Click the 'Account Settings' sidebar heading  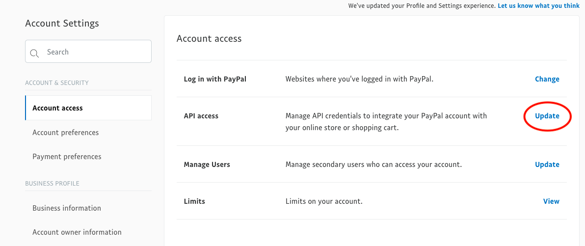tap(62, 24)
